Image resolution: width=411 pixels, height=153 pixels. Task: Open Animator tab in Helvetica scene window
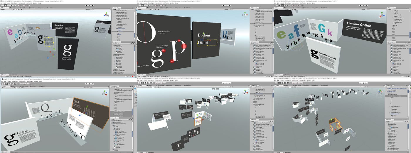click(32, 8)
